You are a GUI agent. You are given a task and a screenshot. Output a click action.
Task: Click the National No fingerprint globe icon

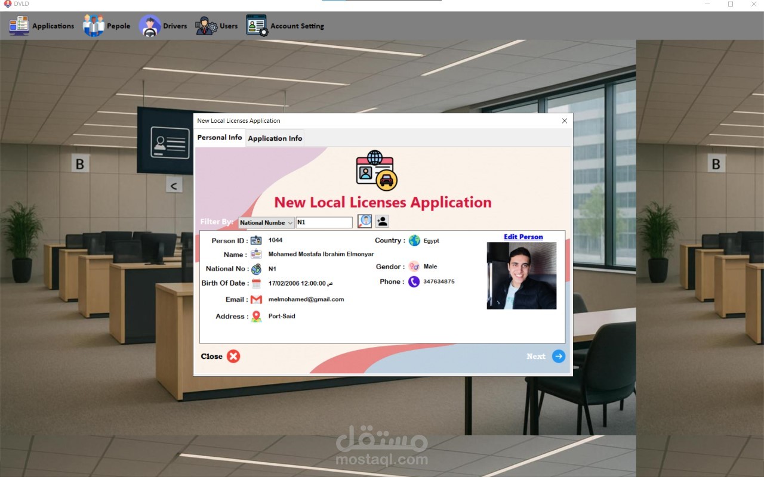click(256, 269)
